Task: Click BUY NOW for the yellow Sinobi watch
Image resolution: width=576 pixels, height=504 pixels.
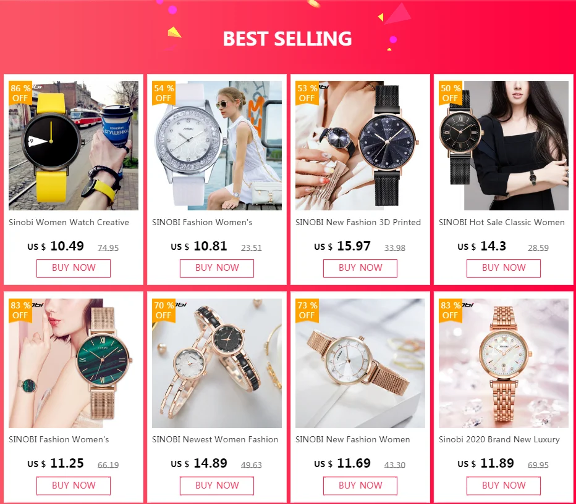Action: point(74,268)
